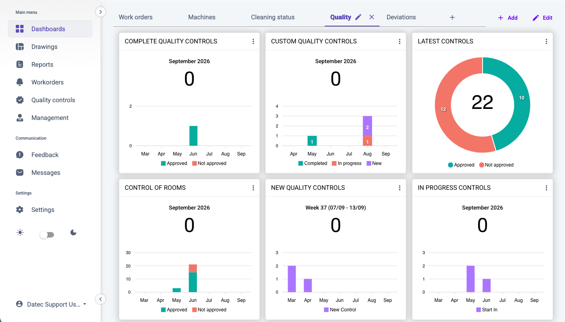Toggle Approved legend in Complete Quality Controls
This screenshot has height=322, width=565.
click(174, 163)
